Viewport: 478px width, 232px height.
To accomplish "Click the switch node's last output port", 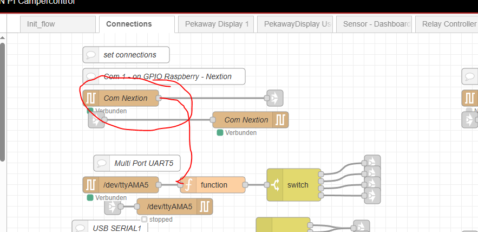I will click(x=320, y=195).
